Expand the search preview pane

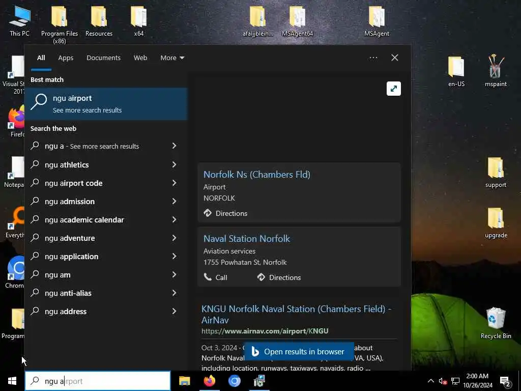tap(394, 89)
